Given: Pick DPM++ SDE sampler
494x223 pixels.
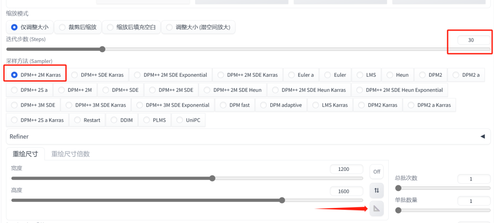Looking at the screenshot, I should (120, 90).
